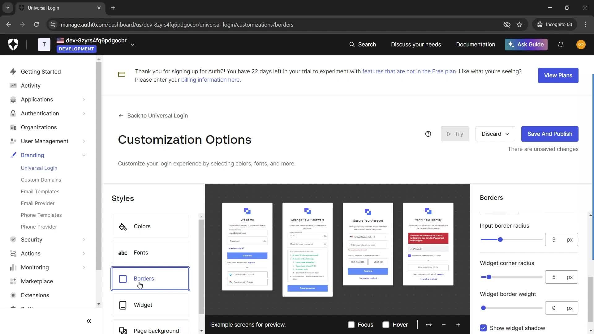Zoom in preview with plus icon
Screen dimensions: 594x334
[x=458, y=325]
